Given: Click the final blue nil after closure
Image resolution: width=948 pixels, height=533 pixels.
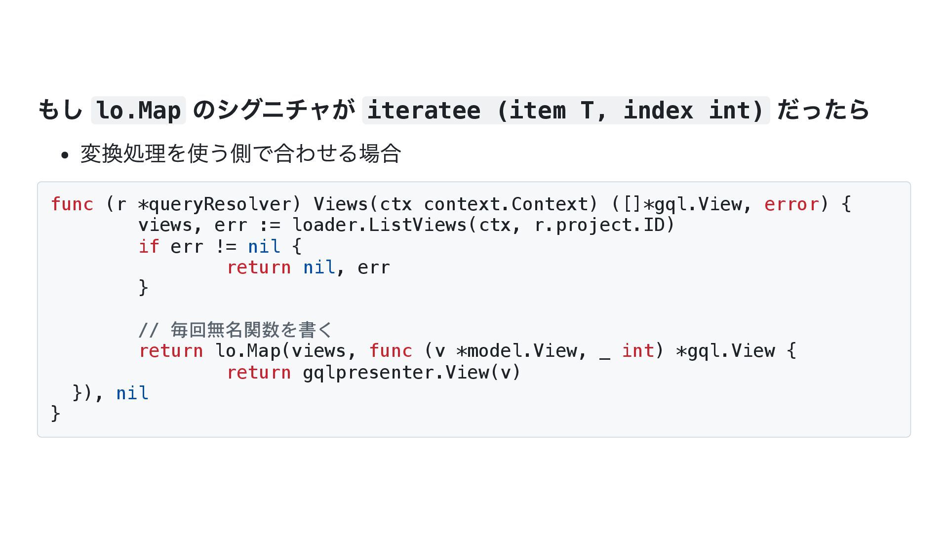Looking at the screenshot, I should [x=132, y=393].
